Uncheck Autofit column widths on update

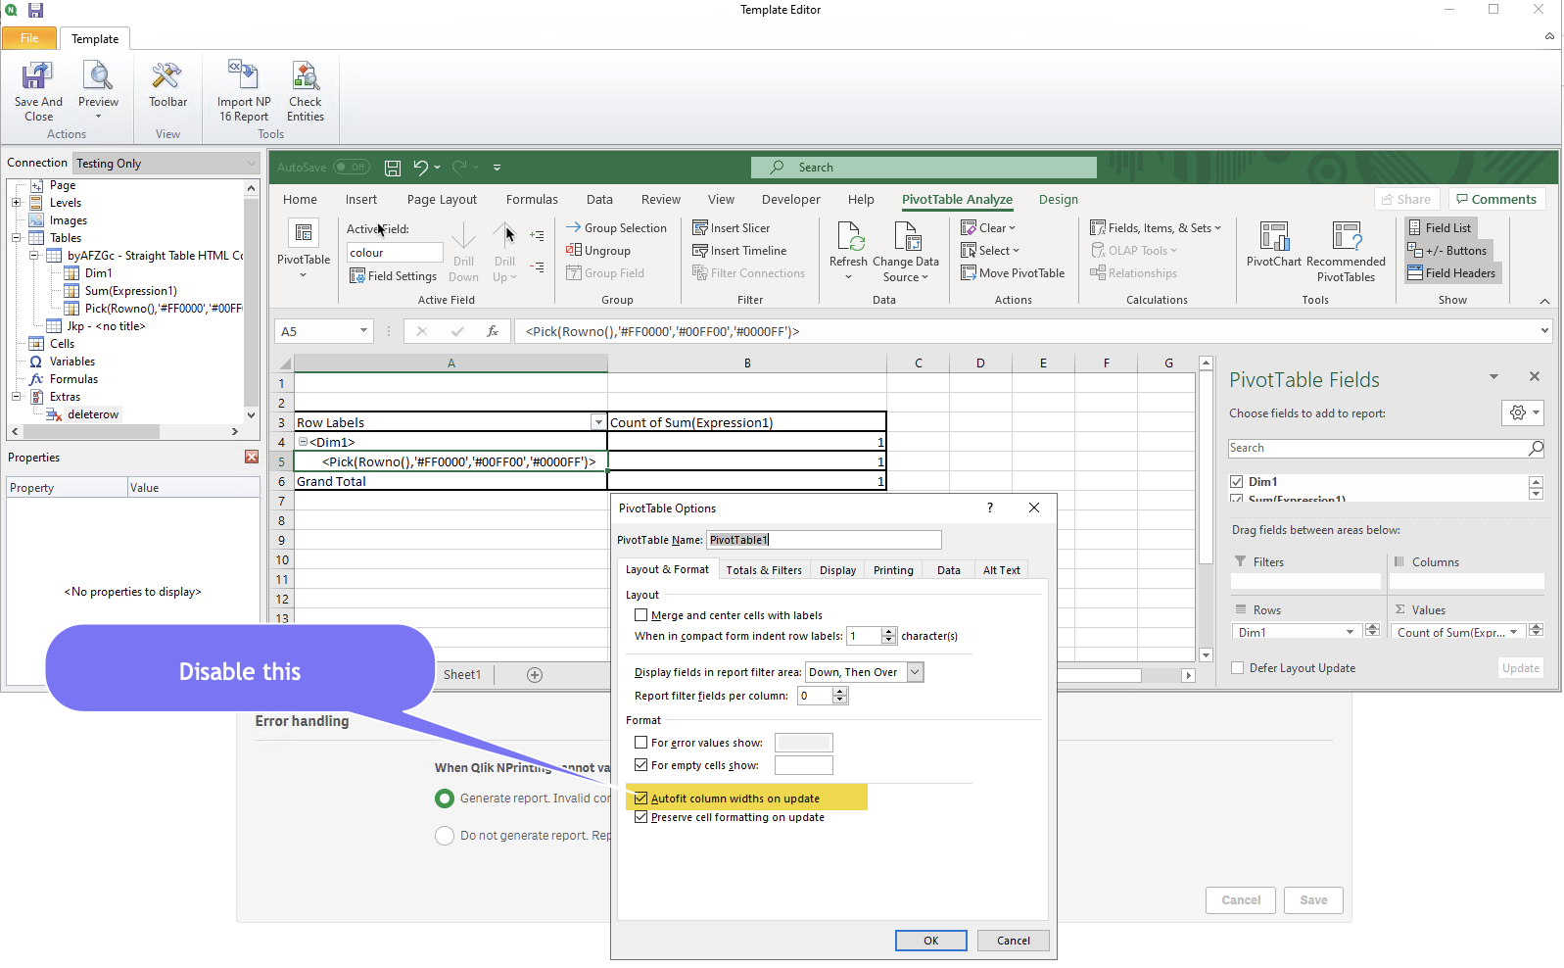tap(641, 799)
